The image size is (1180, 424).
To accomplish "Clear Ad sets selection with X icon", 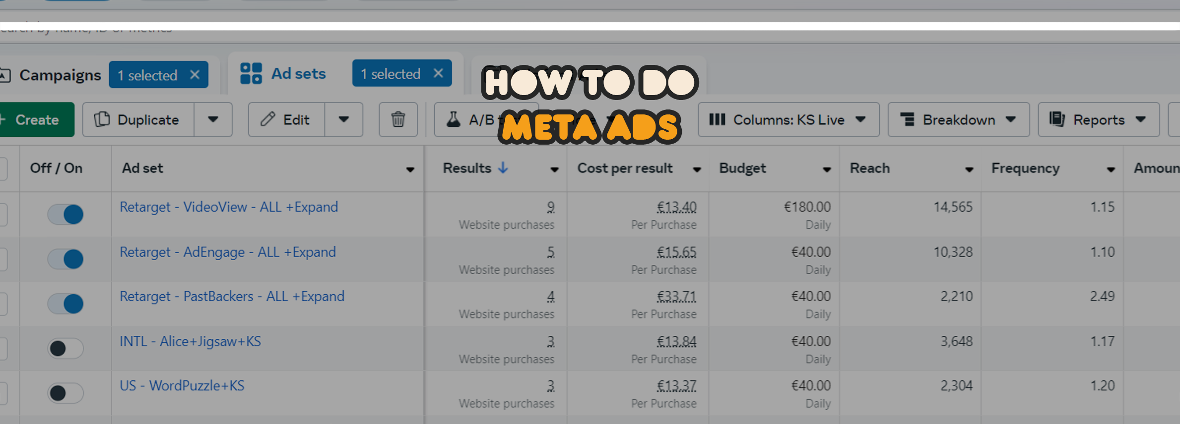I will [x=438, y=73].
